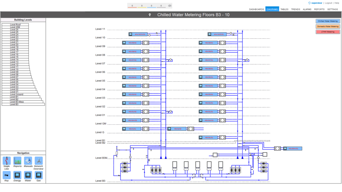342x192 pixels.
Task: Click the ACU/10/W/01 meter on Level 10
Action: [138, 34]
